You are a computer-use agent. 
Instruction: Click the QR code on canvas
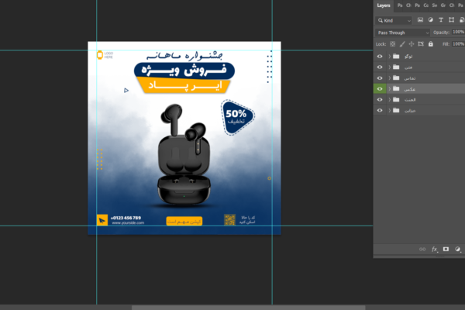pos(229,220)
